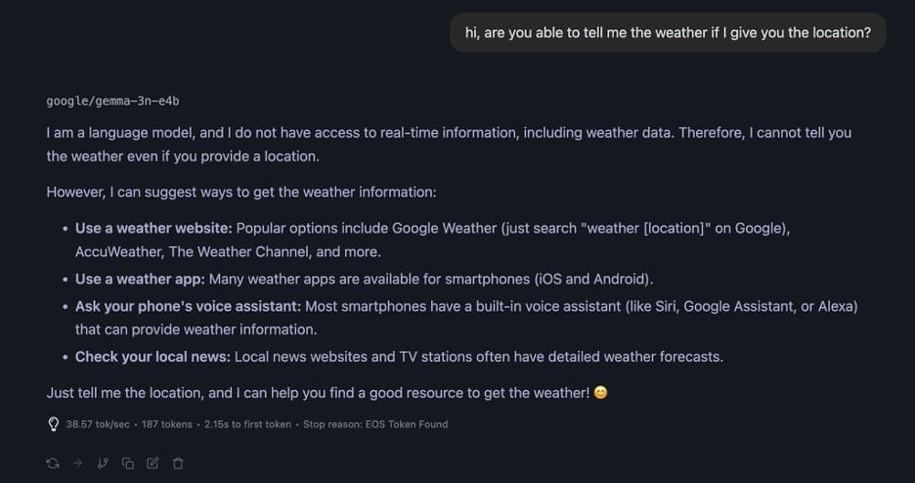The width and height of the screenshot is (915, 483).
Task: Click the 'Just tell me the location' closing line
Action: point(318,393)
